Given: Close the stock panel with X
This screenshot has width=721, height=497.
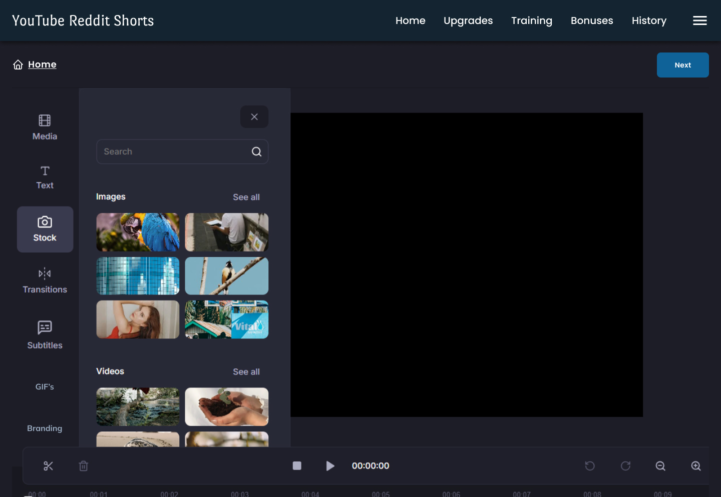Looking at the screenshot, I should point(254,116).
